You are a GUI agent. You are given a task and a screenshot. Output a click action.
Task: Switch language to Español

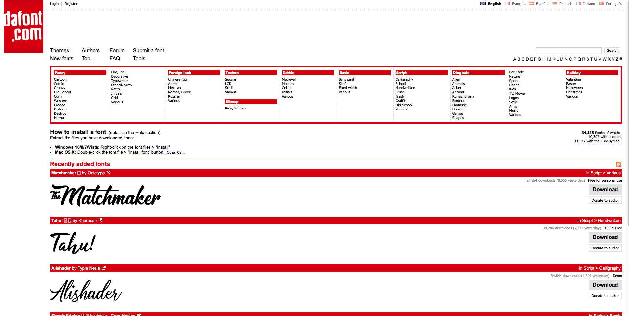click(x=542, y=4)
